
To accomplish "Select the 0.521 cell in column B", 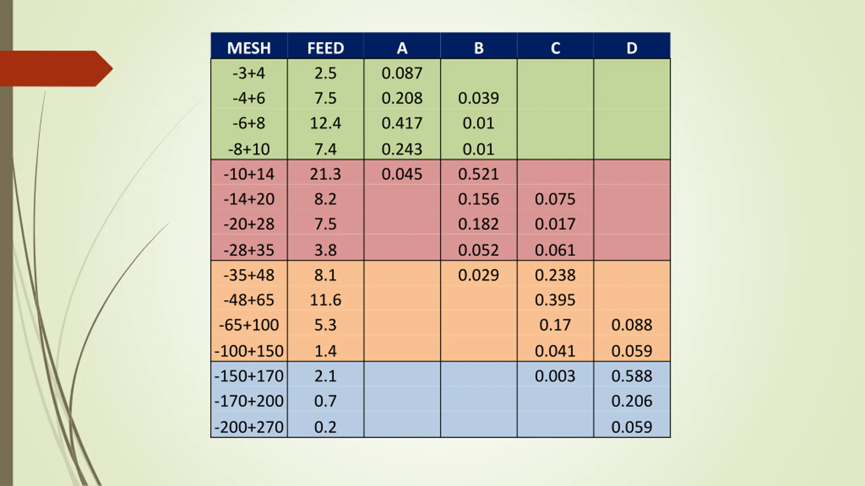I will point(479,174).
